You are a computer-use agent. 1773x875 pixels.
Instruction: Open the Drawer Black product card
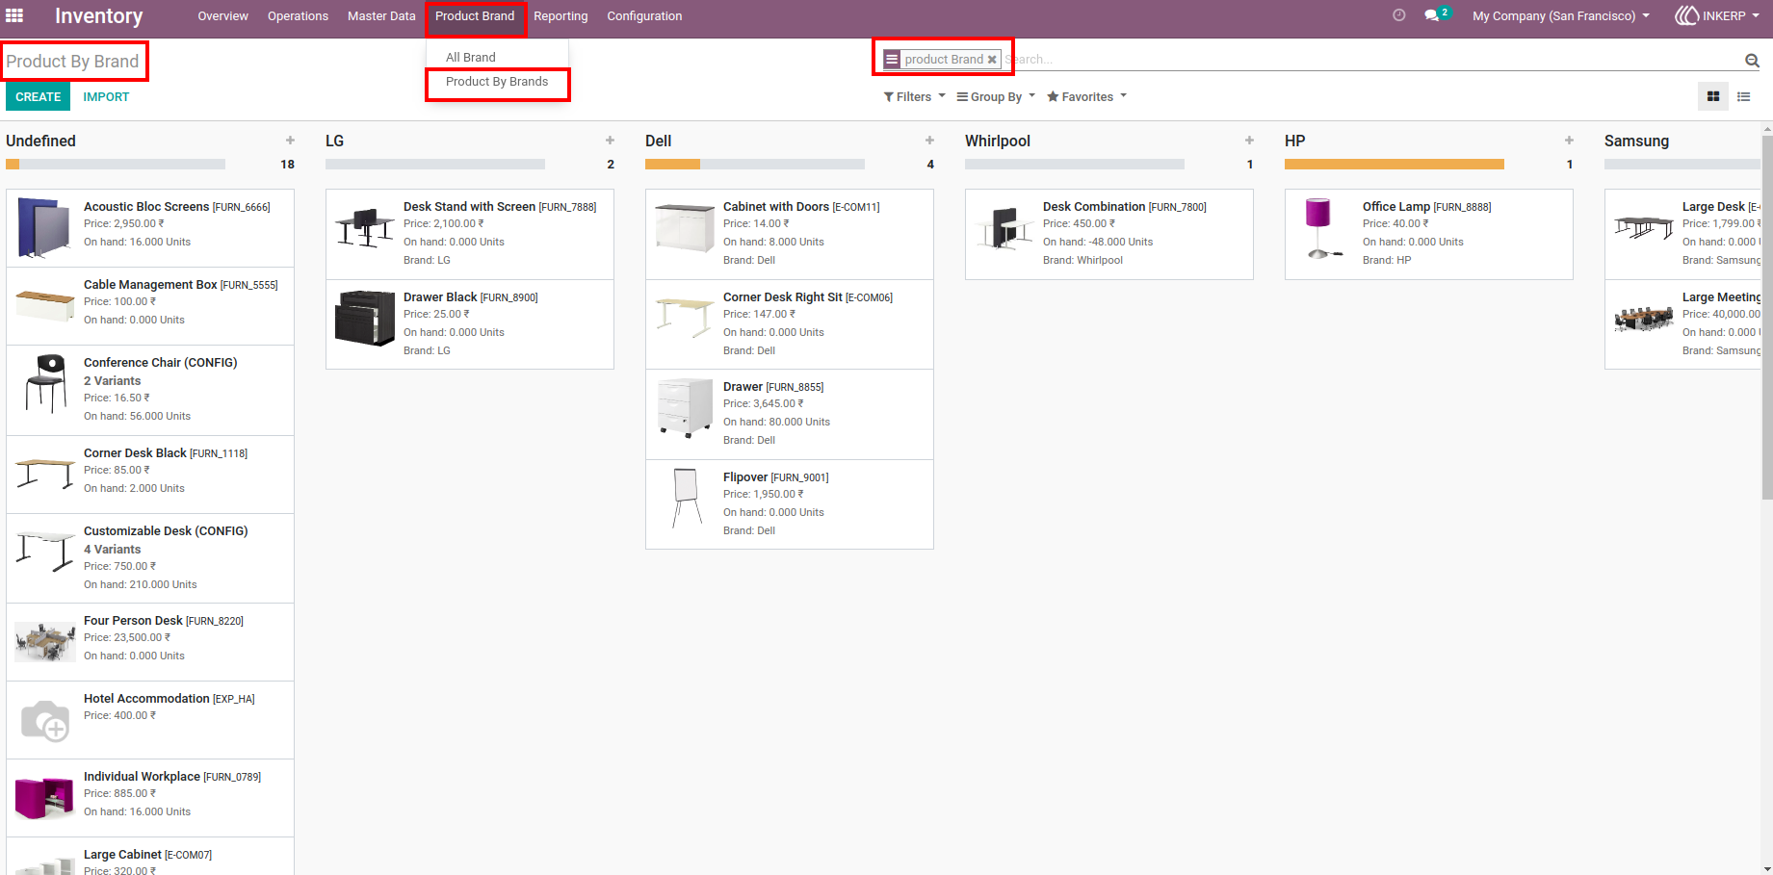pyautogui.click(x=470, y=324)
